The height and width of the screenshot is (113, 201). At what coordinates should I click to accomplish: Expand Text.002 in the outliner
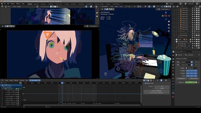[x=179, y=35]
